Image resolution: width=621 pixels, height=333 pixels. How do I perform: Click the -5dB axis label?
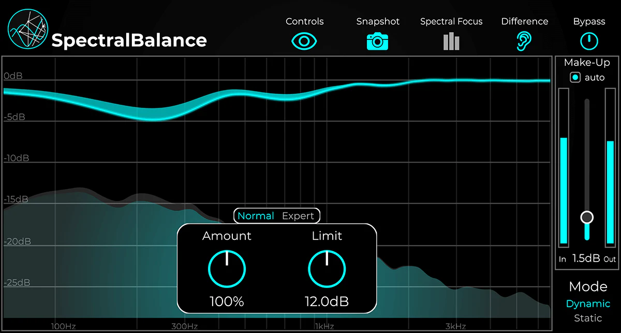tap(14, 117)
